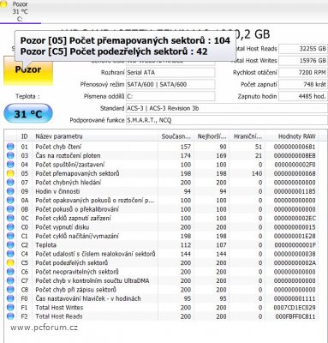Click the Současn... column header
The height and width of the screenshot is (343, 328).
click(176, 136)
